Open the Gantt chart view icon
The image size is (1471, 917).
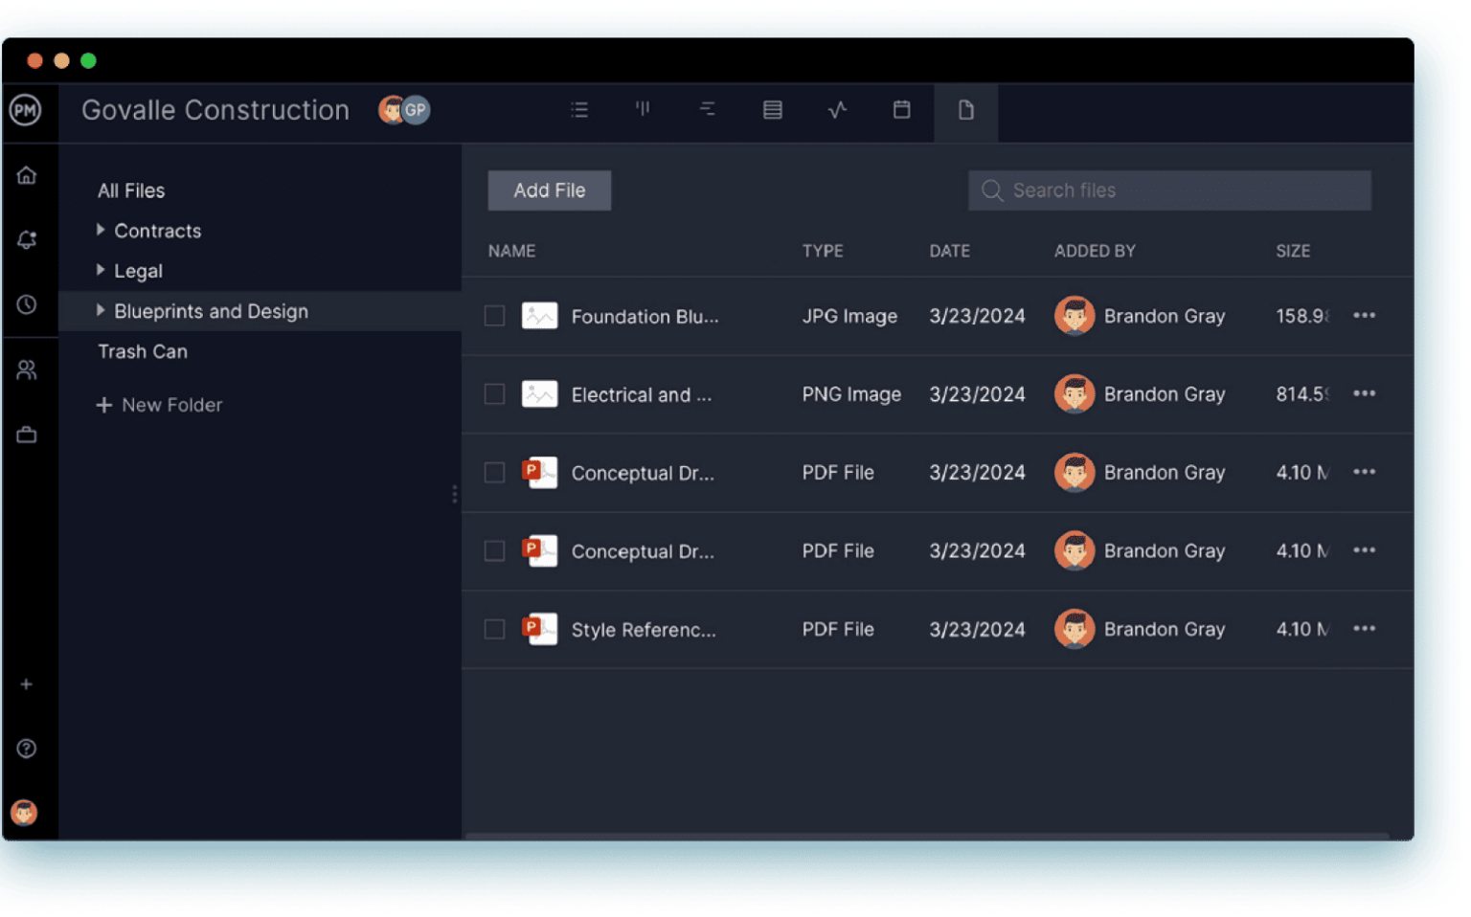point(708,109)
